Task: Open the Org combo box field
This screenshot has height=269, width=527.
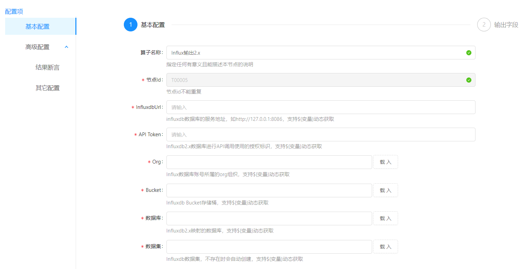Action: click(x=269, y=162)
